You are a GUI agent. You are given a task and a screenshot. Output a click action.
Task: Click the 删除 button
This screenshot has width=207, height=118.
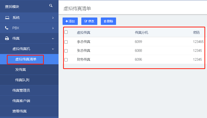point(108,21)
